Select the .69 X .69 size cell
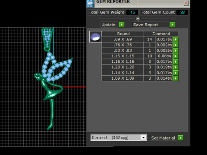 [122, 39]
